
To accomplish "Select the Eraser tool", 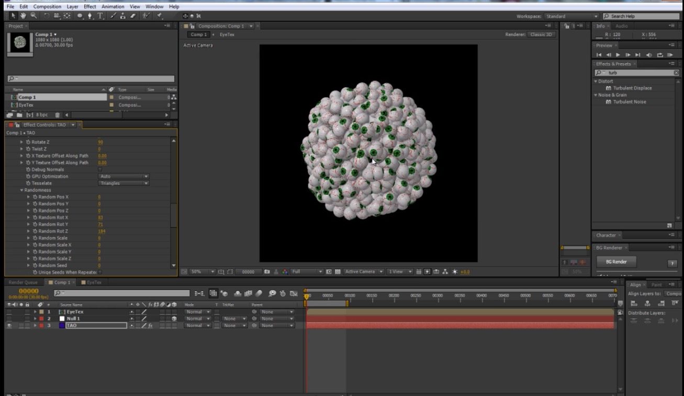I will (133, 16).
